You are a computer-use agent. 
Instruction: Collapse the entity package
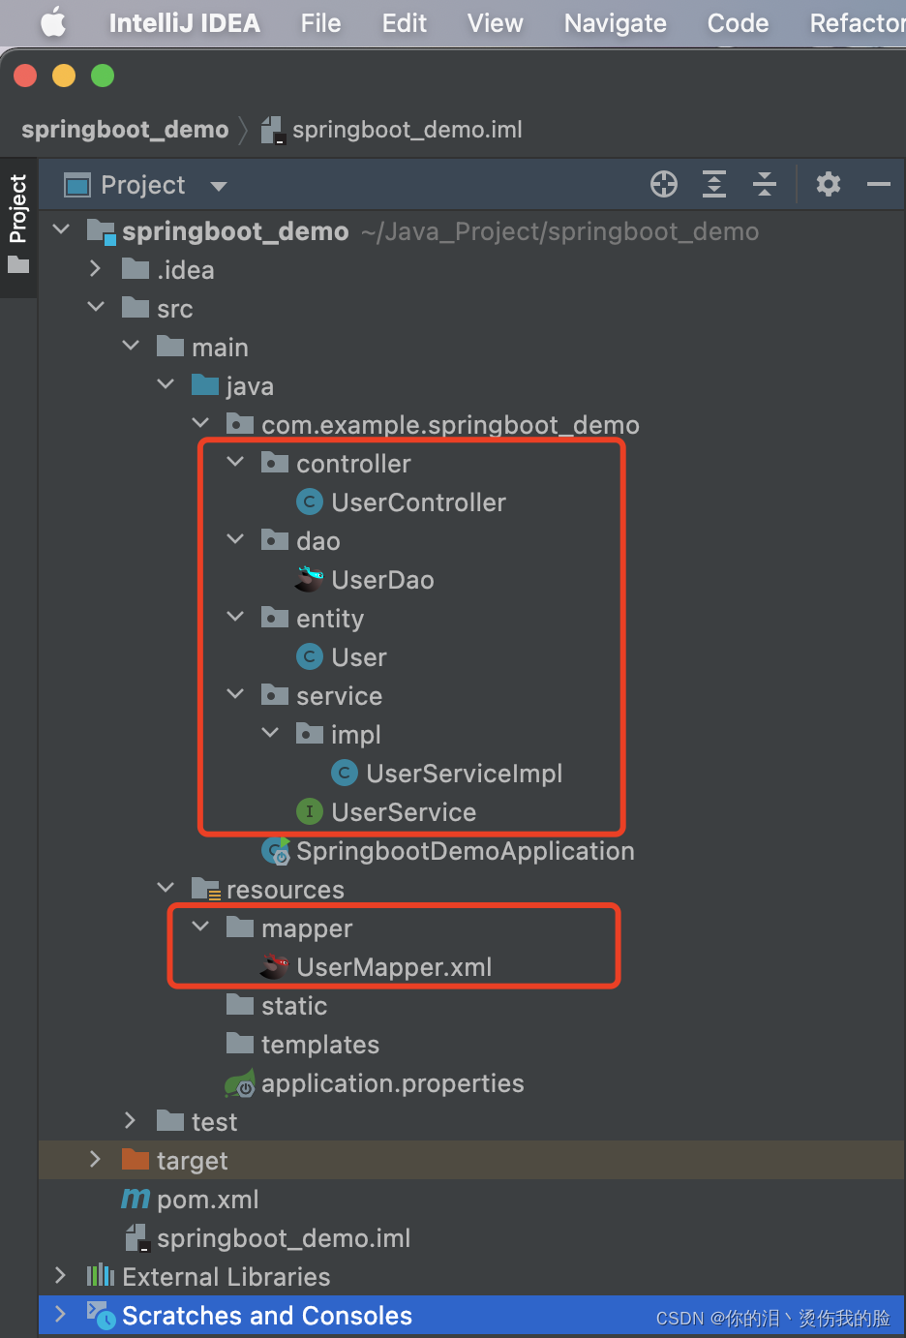click(235, 617)
